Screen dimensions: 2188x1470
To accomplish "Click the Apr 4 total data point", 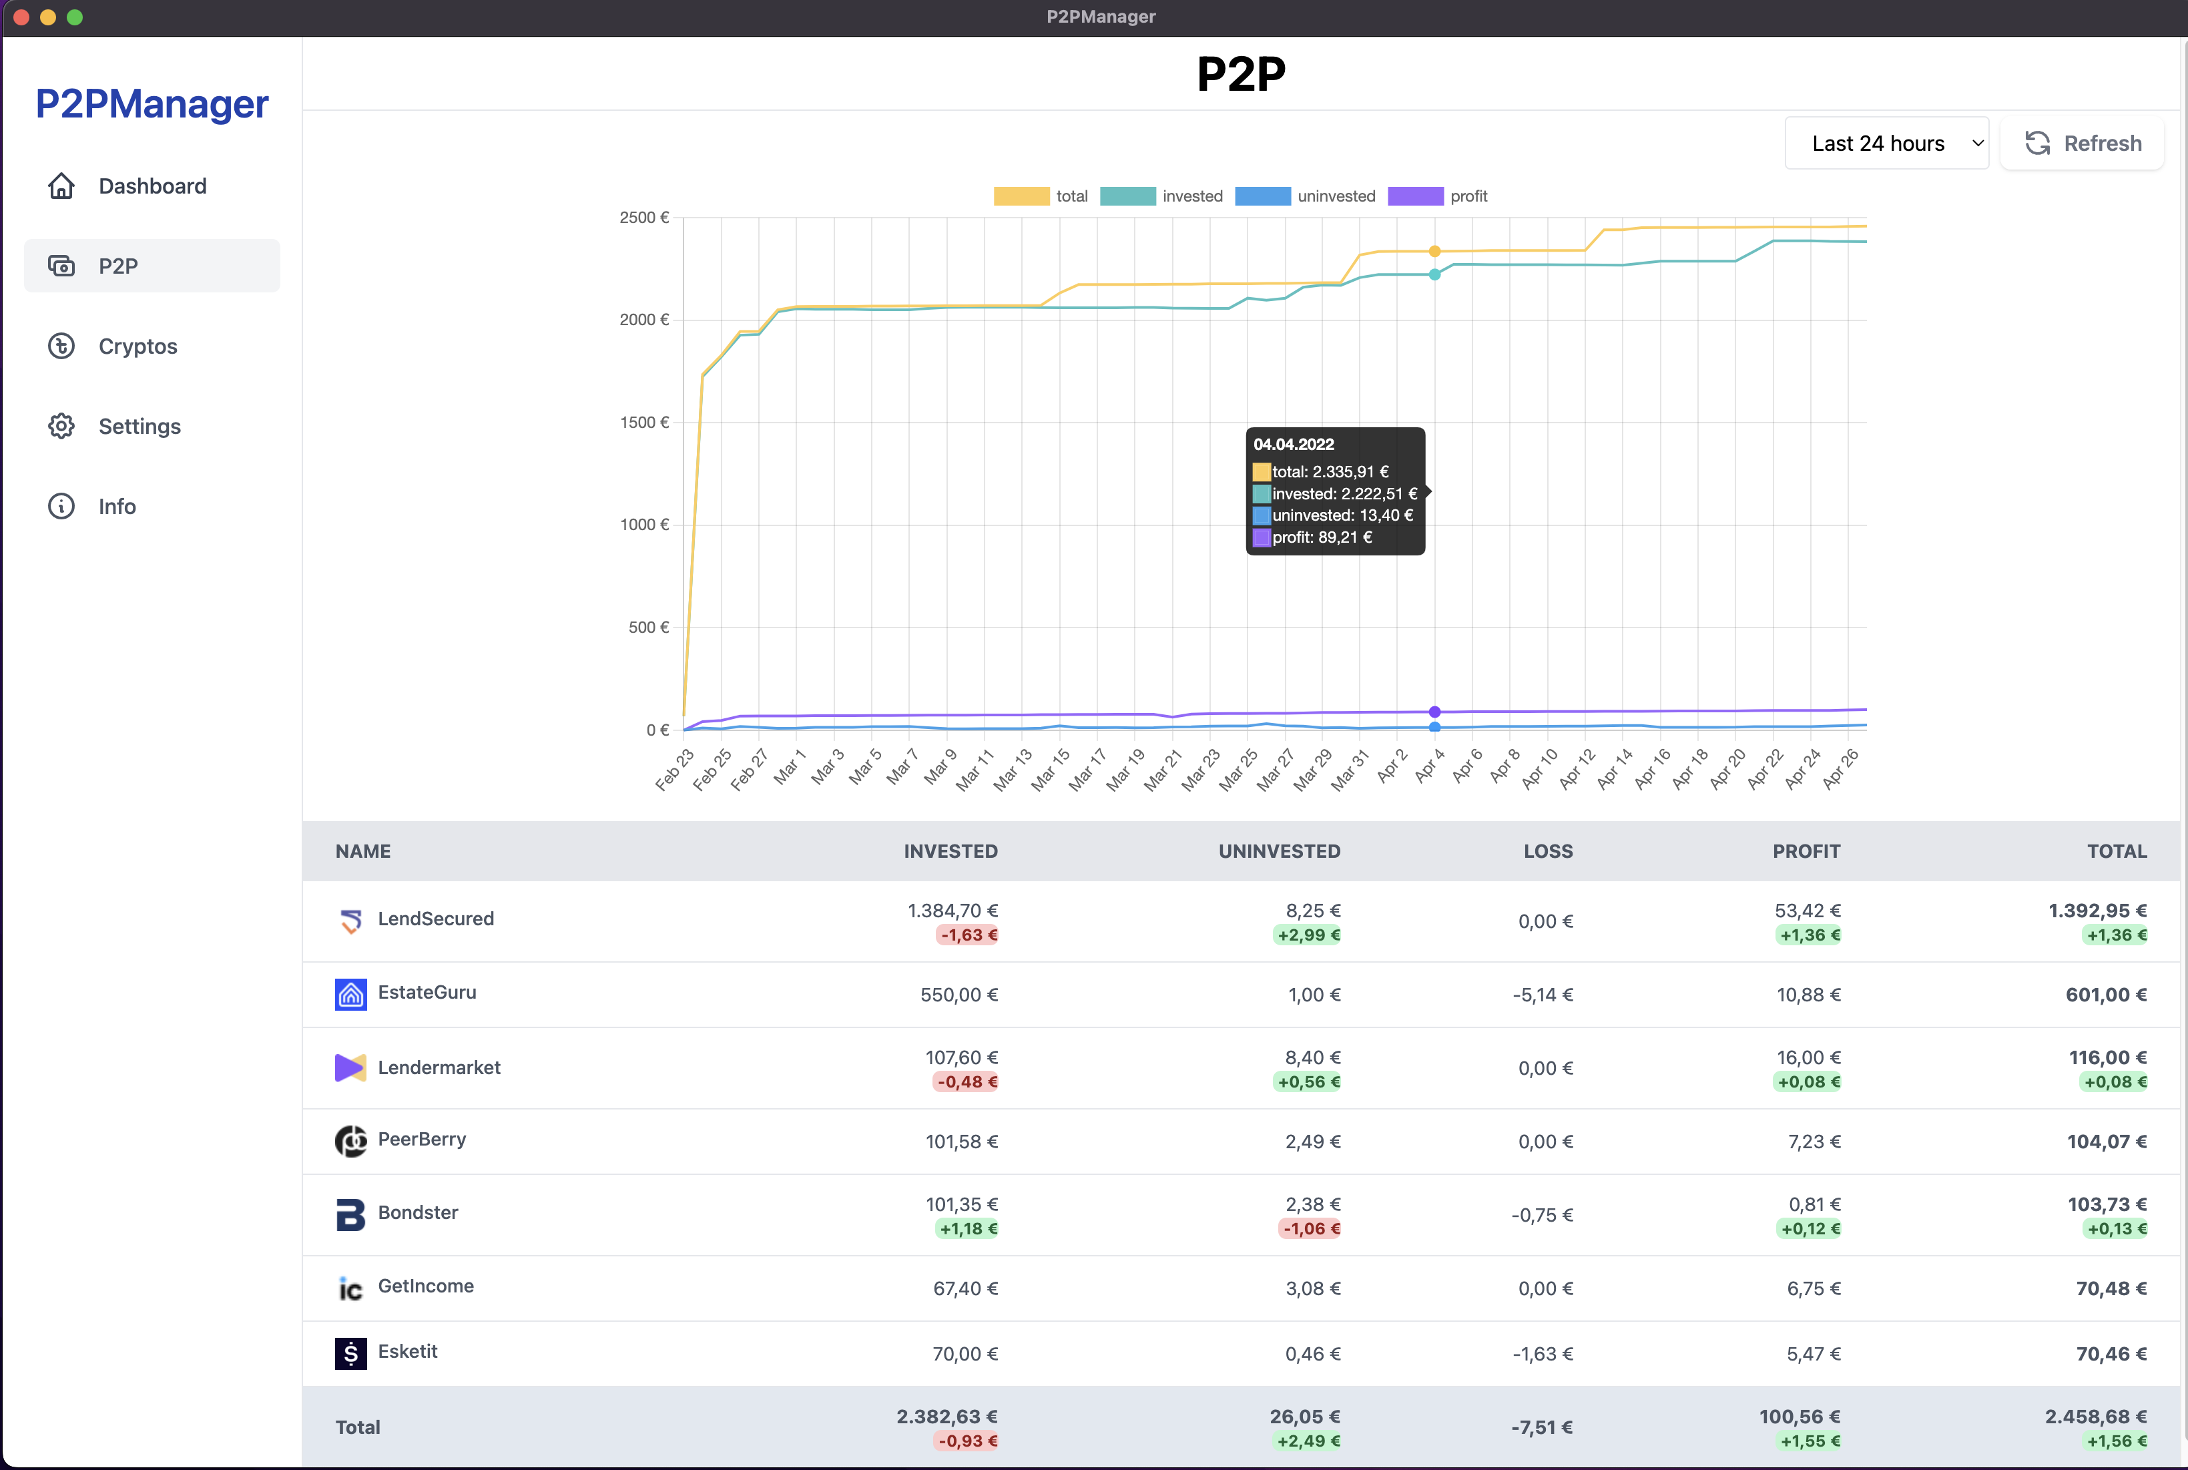I will (1434, 251).
